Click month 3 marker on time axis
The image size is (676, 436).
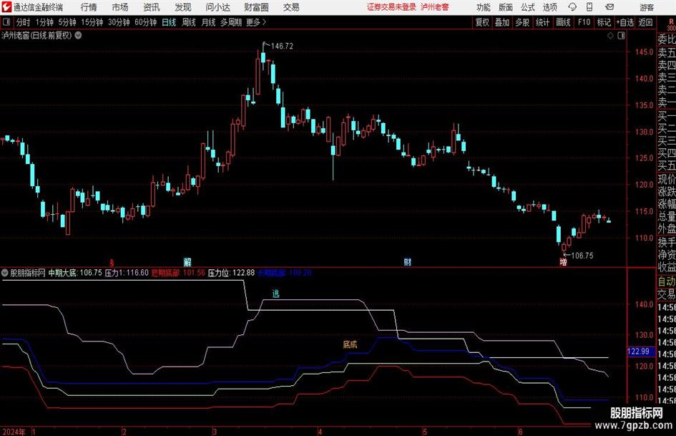pyautogui.click(x=215, y=432)
